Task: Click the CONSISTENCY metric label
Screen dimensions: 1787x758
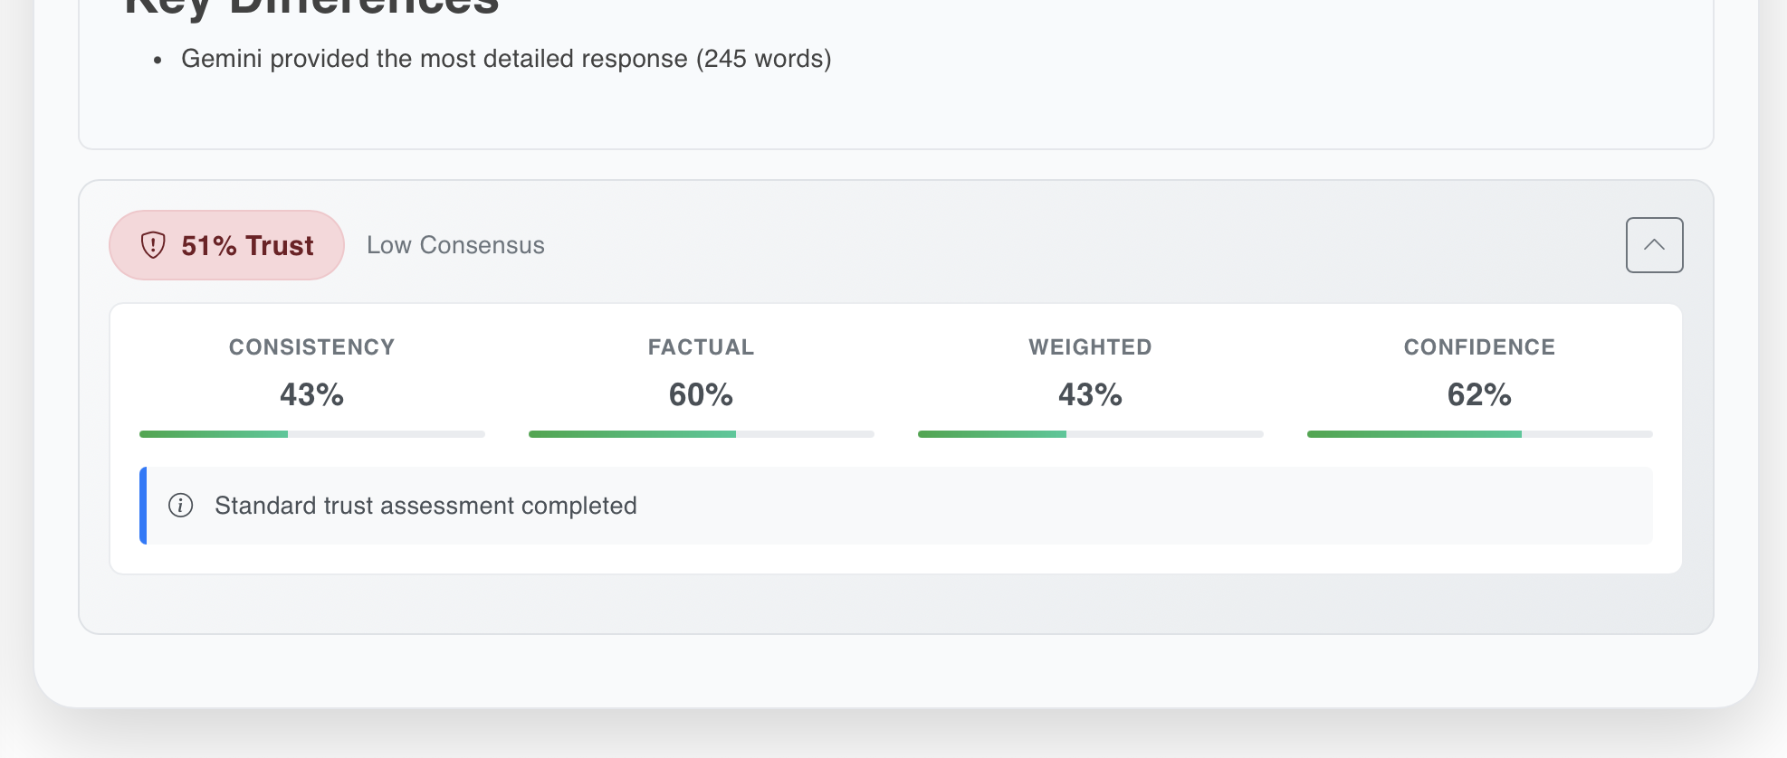Action: (x=311, y=347)
